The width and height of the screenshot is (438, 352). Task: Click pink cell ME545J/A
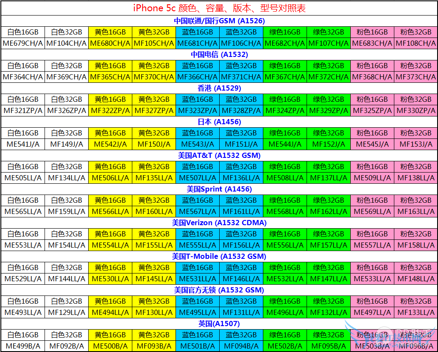point(372,145)
